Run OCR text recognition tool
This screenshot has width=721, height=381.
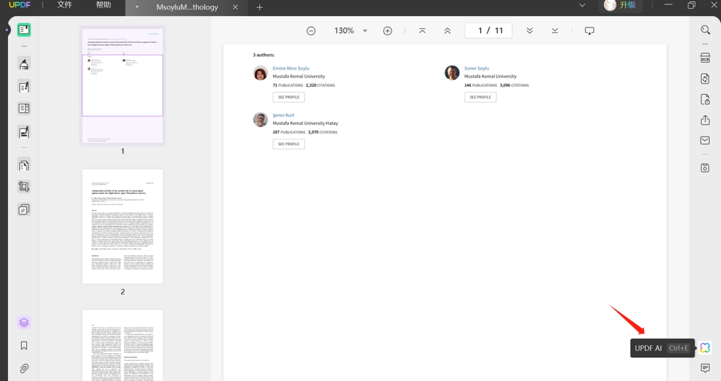click(705, 58)
